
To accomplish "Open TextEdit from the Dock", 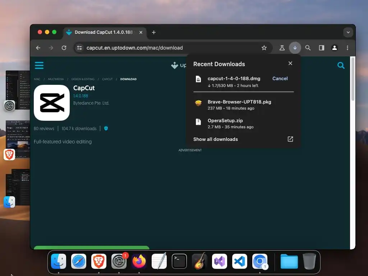I will click(x=159, y=261).
